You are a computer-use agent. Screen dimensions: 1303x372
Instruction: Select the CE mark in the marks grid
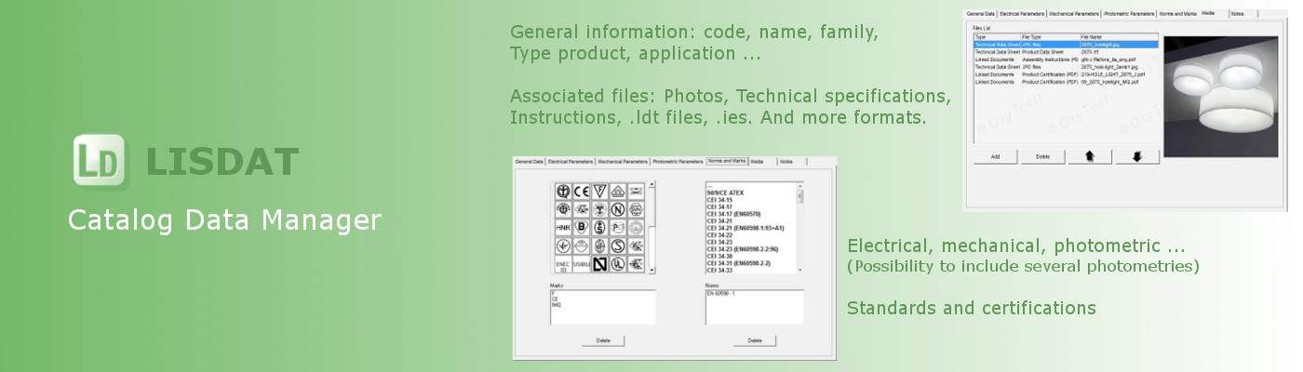581,192
